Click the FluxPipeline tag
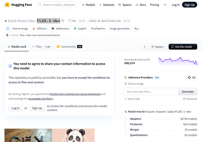The width and height of the screenshot is (204, 142). point(98,29)
